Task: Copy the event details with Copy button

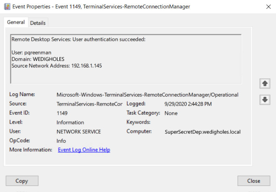Action: 22,181
